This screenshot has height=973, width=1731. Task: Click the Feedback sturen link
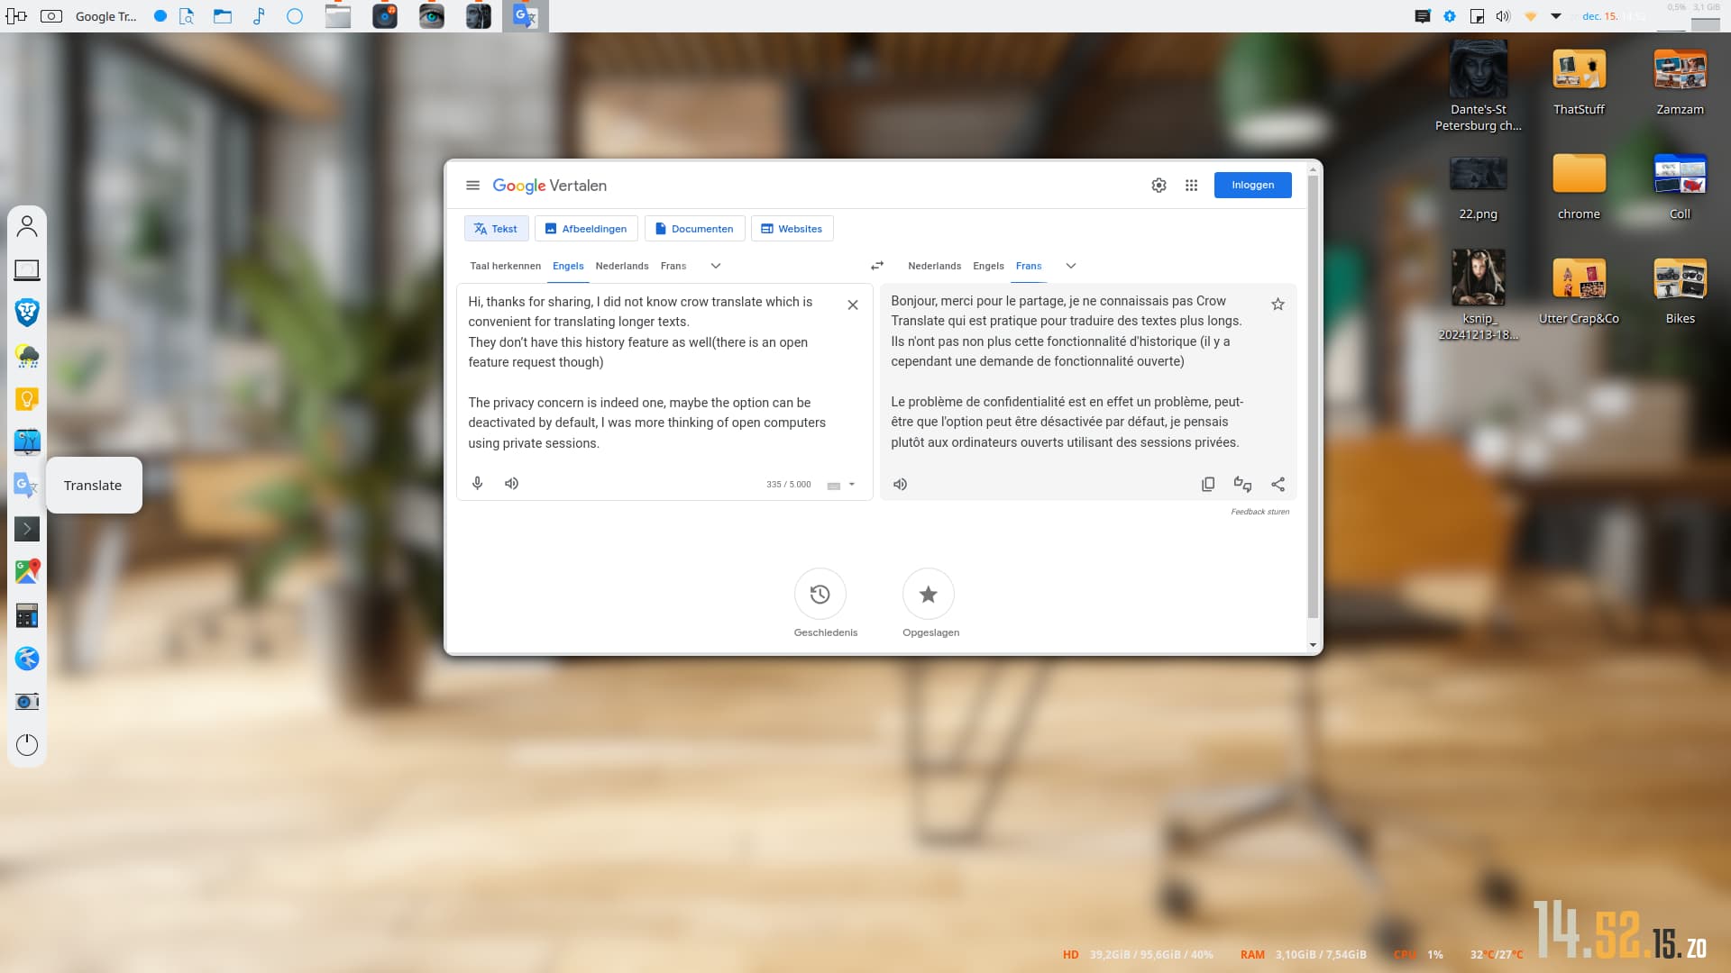point(1259,512)
